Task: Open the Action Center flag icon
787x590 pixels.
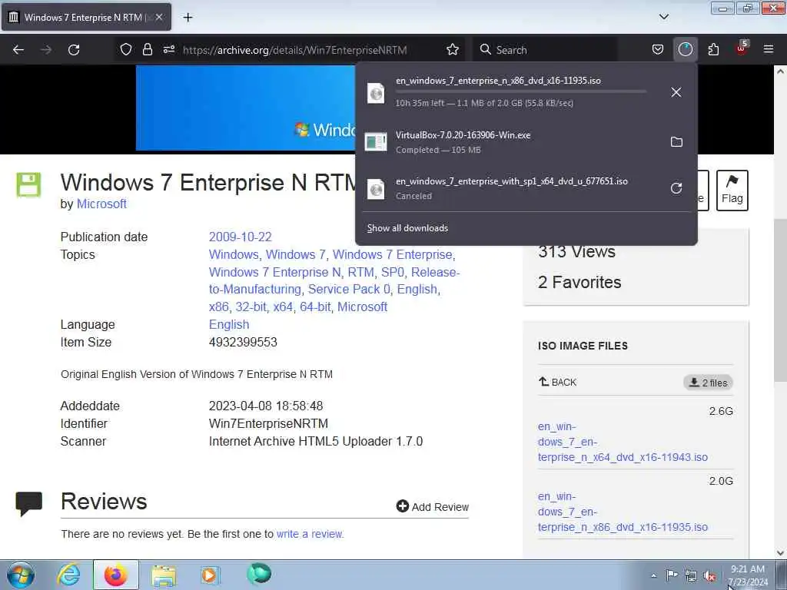Action: pos(672,575)
